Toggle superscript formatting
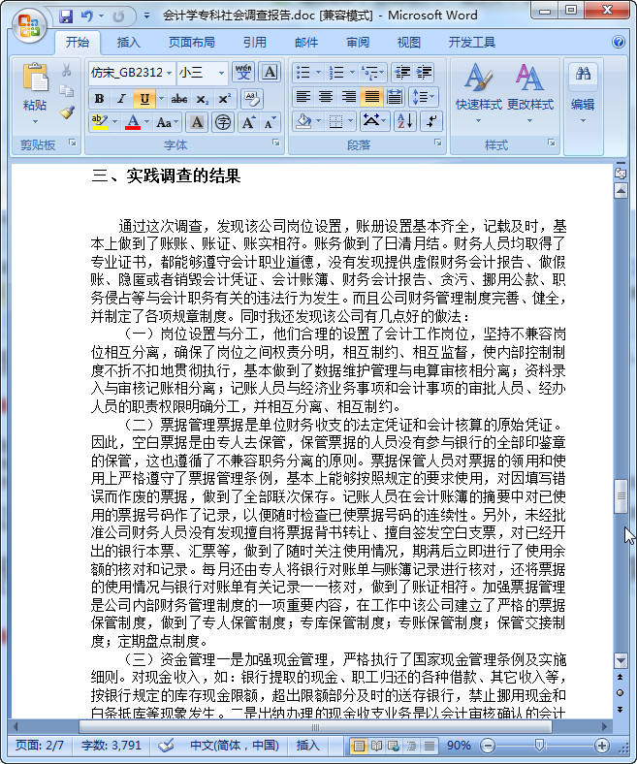Screen dimensions: 637x764 point(224,99)
